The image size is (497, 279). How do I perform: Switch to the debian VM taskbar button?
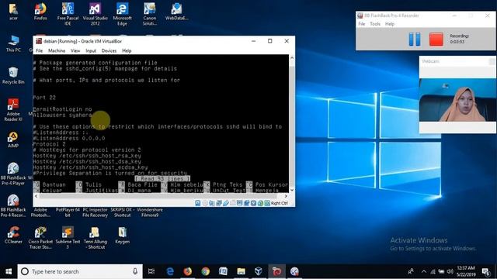click(x=276, y=271)
